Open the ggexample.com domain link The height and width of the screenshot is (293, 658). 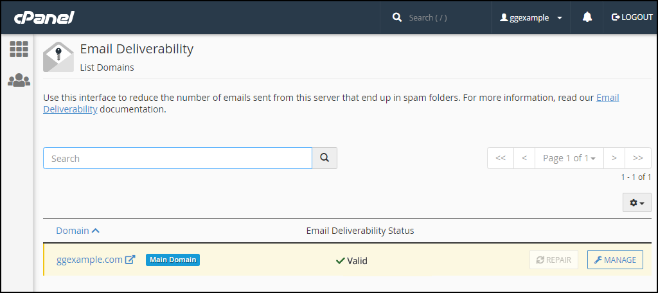pos(89,260)
